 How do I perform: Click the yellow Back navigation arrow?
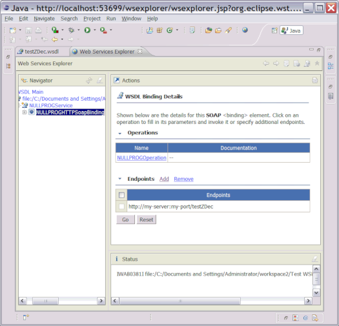pyautogui.click(x=55, y=39)
